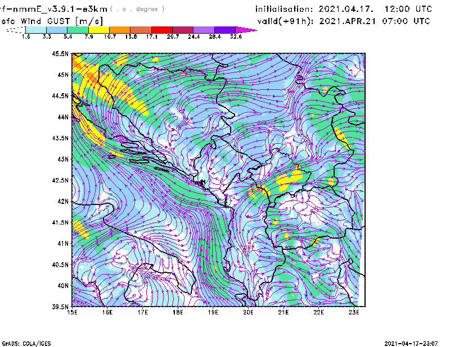
Task: Click the legend value 3.3
Action: coord(47,36)
